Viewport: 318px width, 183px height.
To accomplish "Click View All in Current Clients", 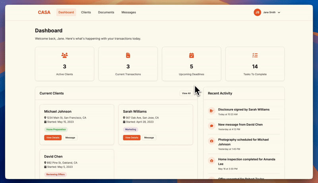I will [186, 93].
